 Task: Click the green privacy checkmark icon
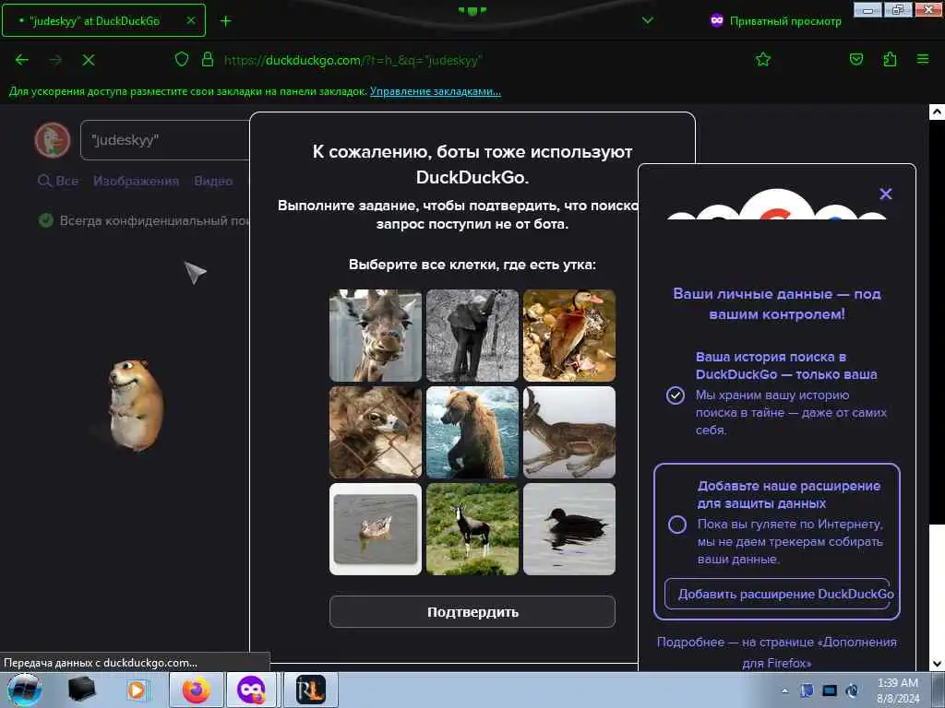pyautogui.click(x=46, y=220)
